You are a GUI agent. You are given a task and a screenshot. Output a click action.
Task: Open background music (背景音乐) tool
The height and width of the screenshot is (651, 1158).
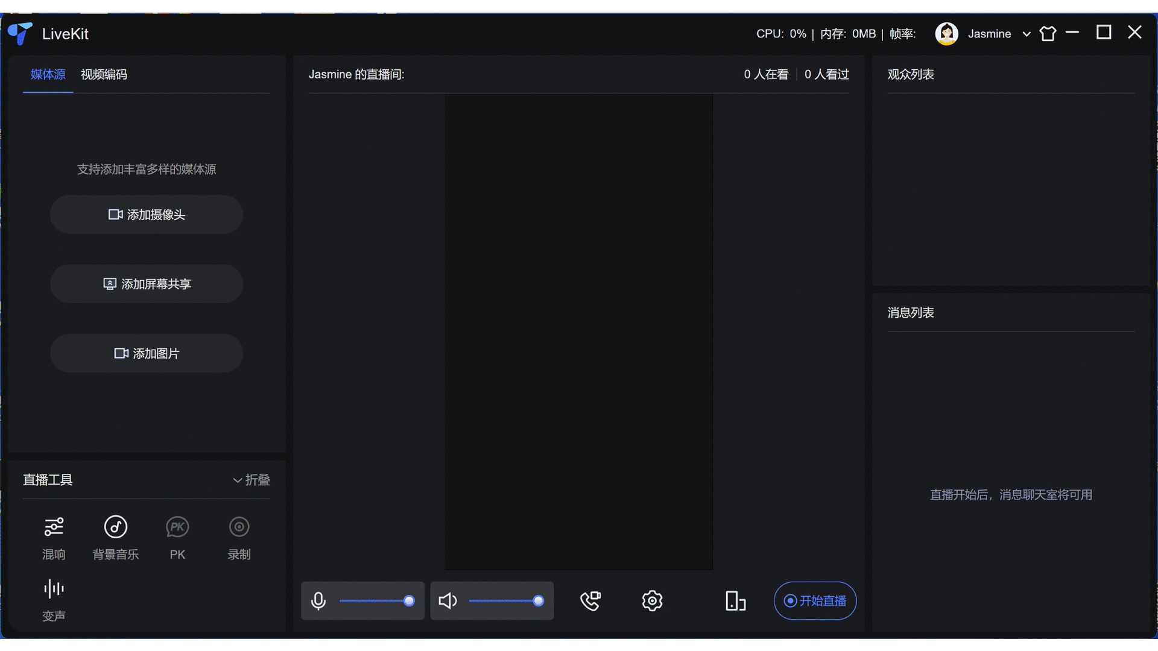115,527
